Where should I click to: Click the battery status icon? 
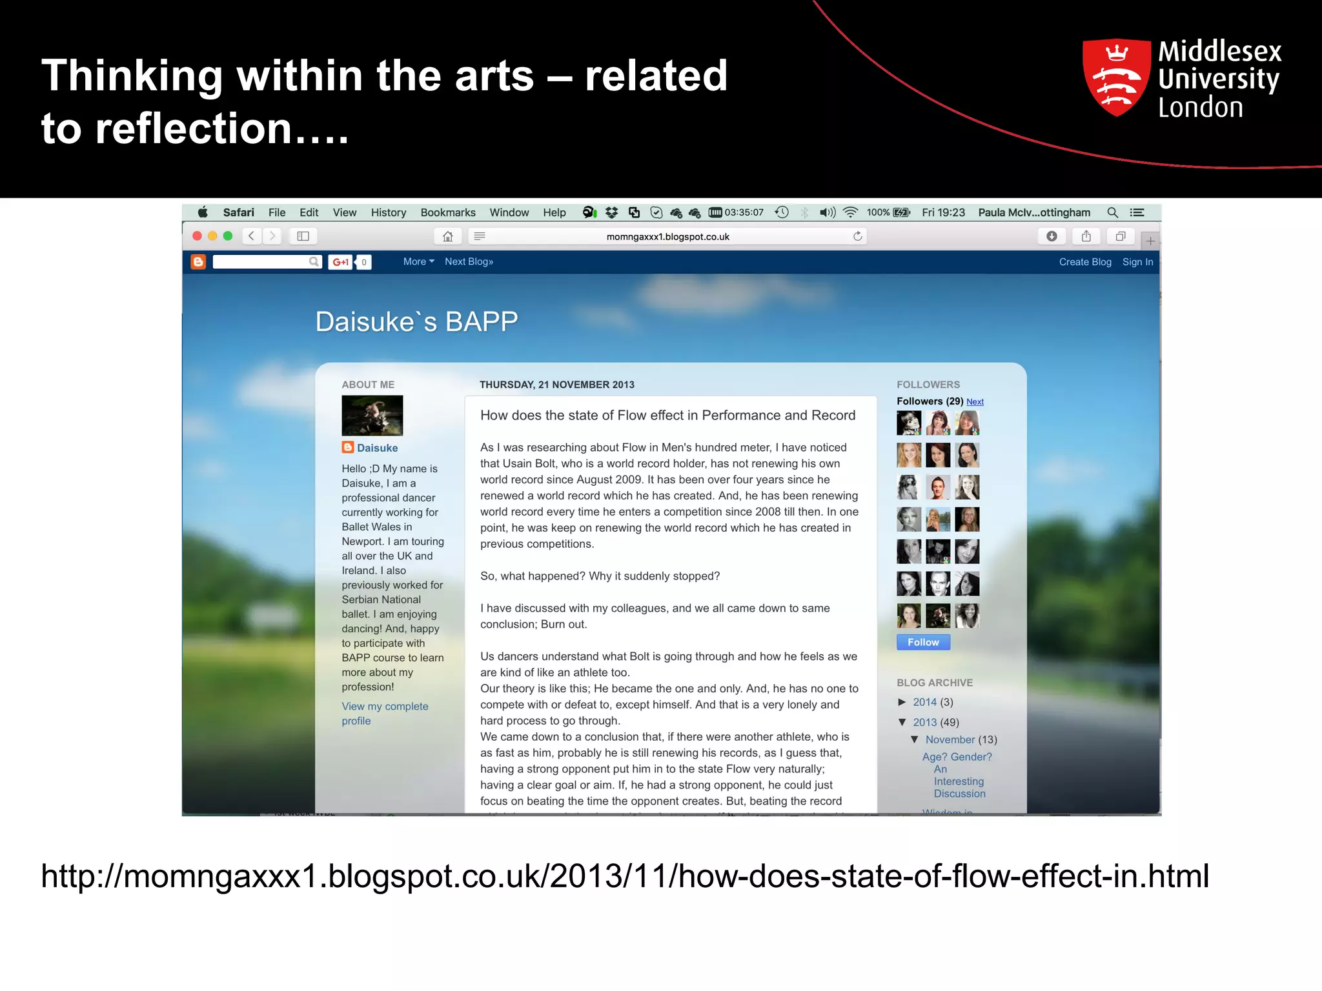click(x=902, y=212)
